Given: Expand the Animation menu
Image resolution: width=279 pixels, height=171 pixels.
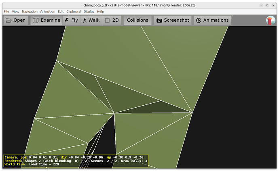Looking at the screenshot, I should [x=48, y=12].
